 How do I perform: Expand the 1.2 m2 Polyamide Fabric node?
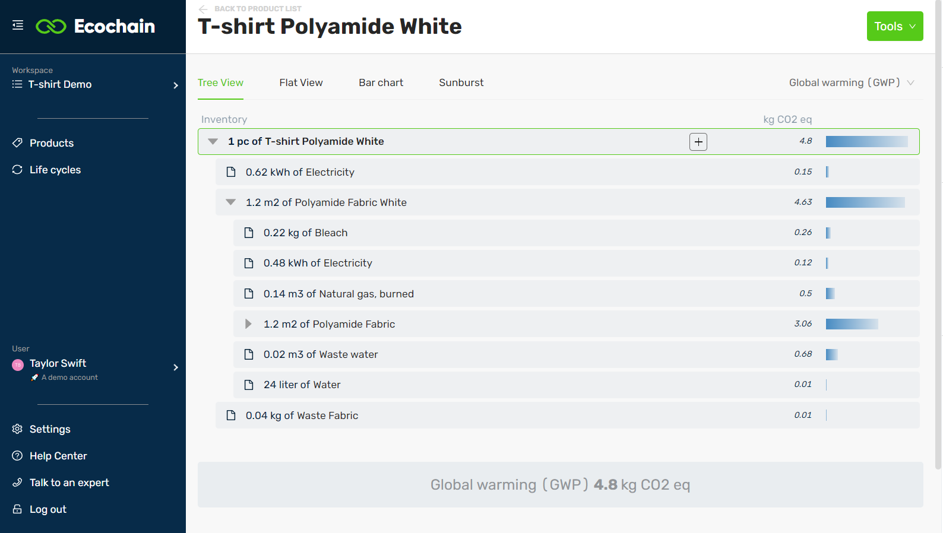point(248,324)
